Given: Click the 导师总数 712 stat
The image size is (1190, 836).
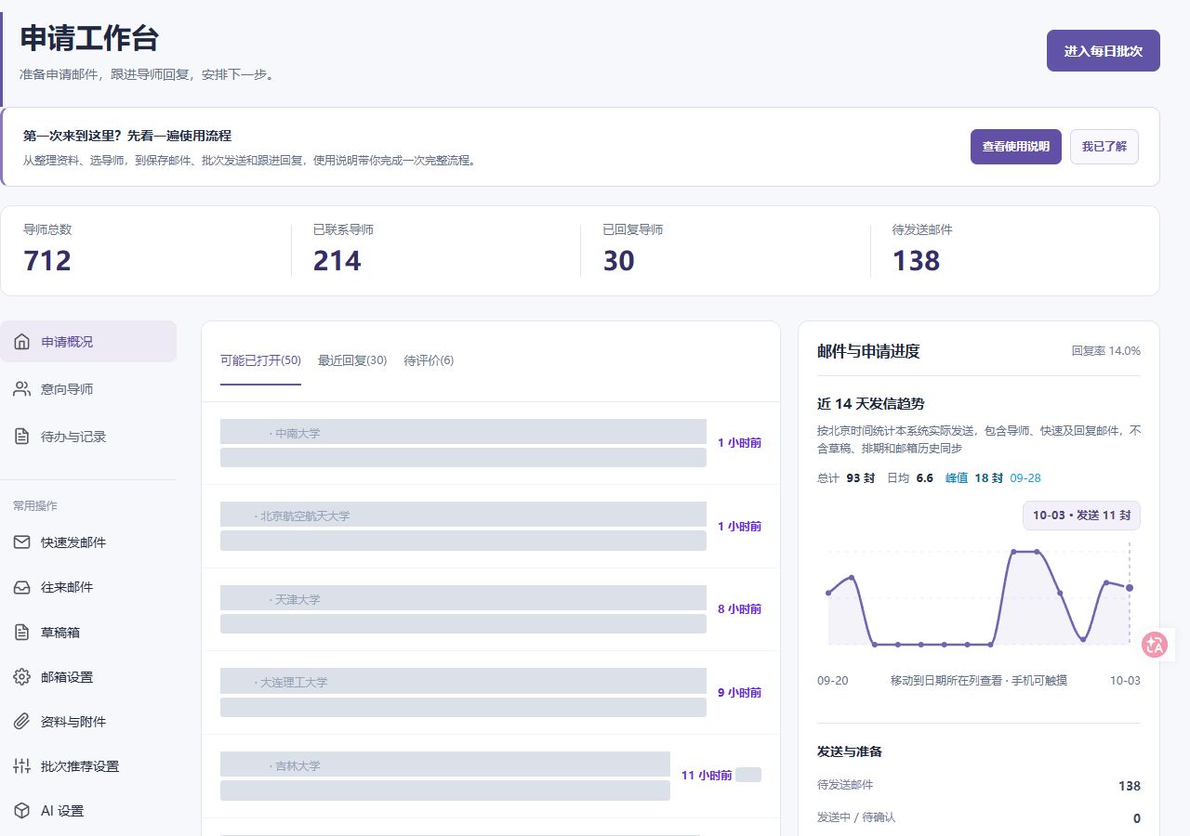Looking at the screenshot, I should click(146, 250).
